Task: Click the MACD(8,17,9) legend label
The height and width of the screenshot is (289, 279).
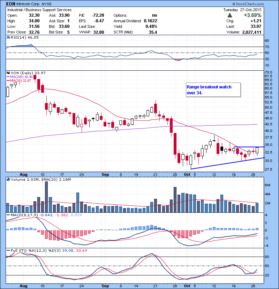Action: coord(22,215)
